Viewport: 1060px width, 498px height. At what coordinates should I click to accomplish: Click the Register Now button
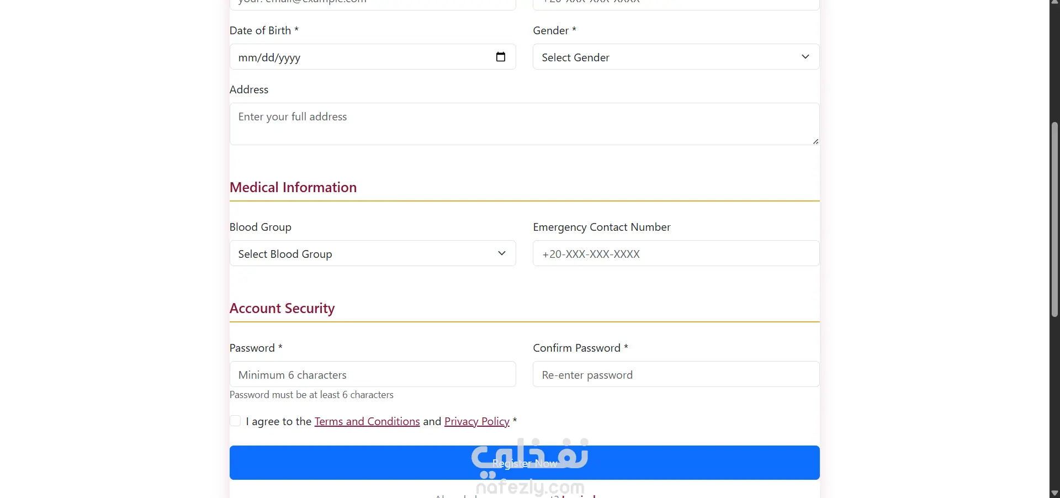pyautogui.click(x=524, y=463)
